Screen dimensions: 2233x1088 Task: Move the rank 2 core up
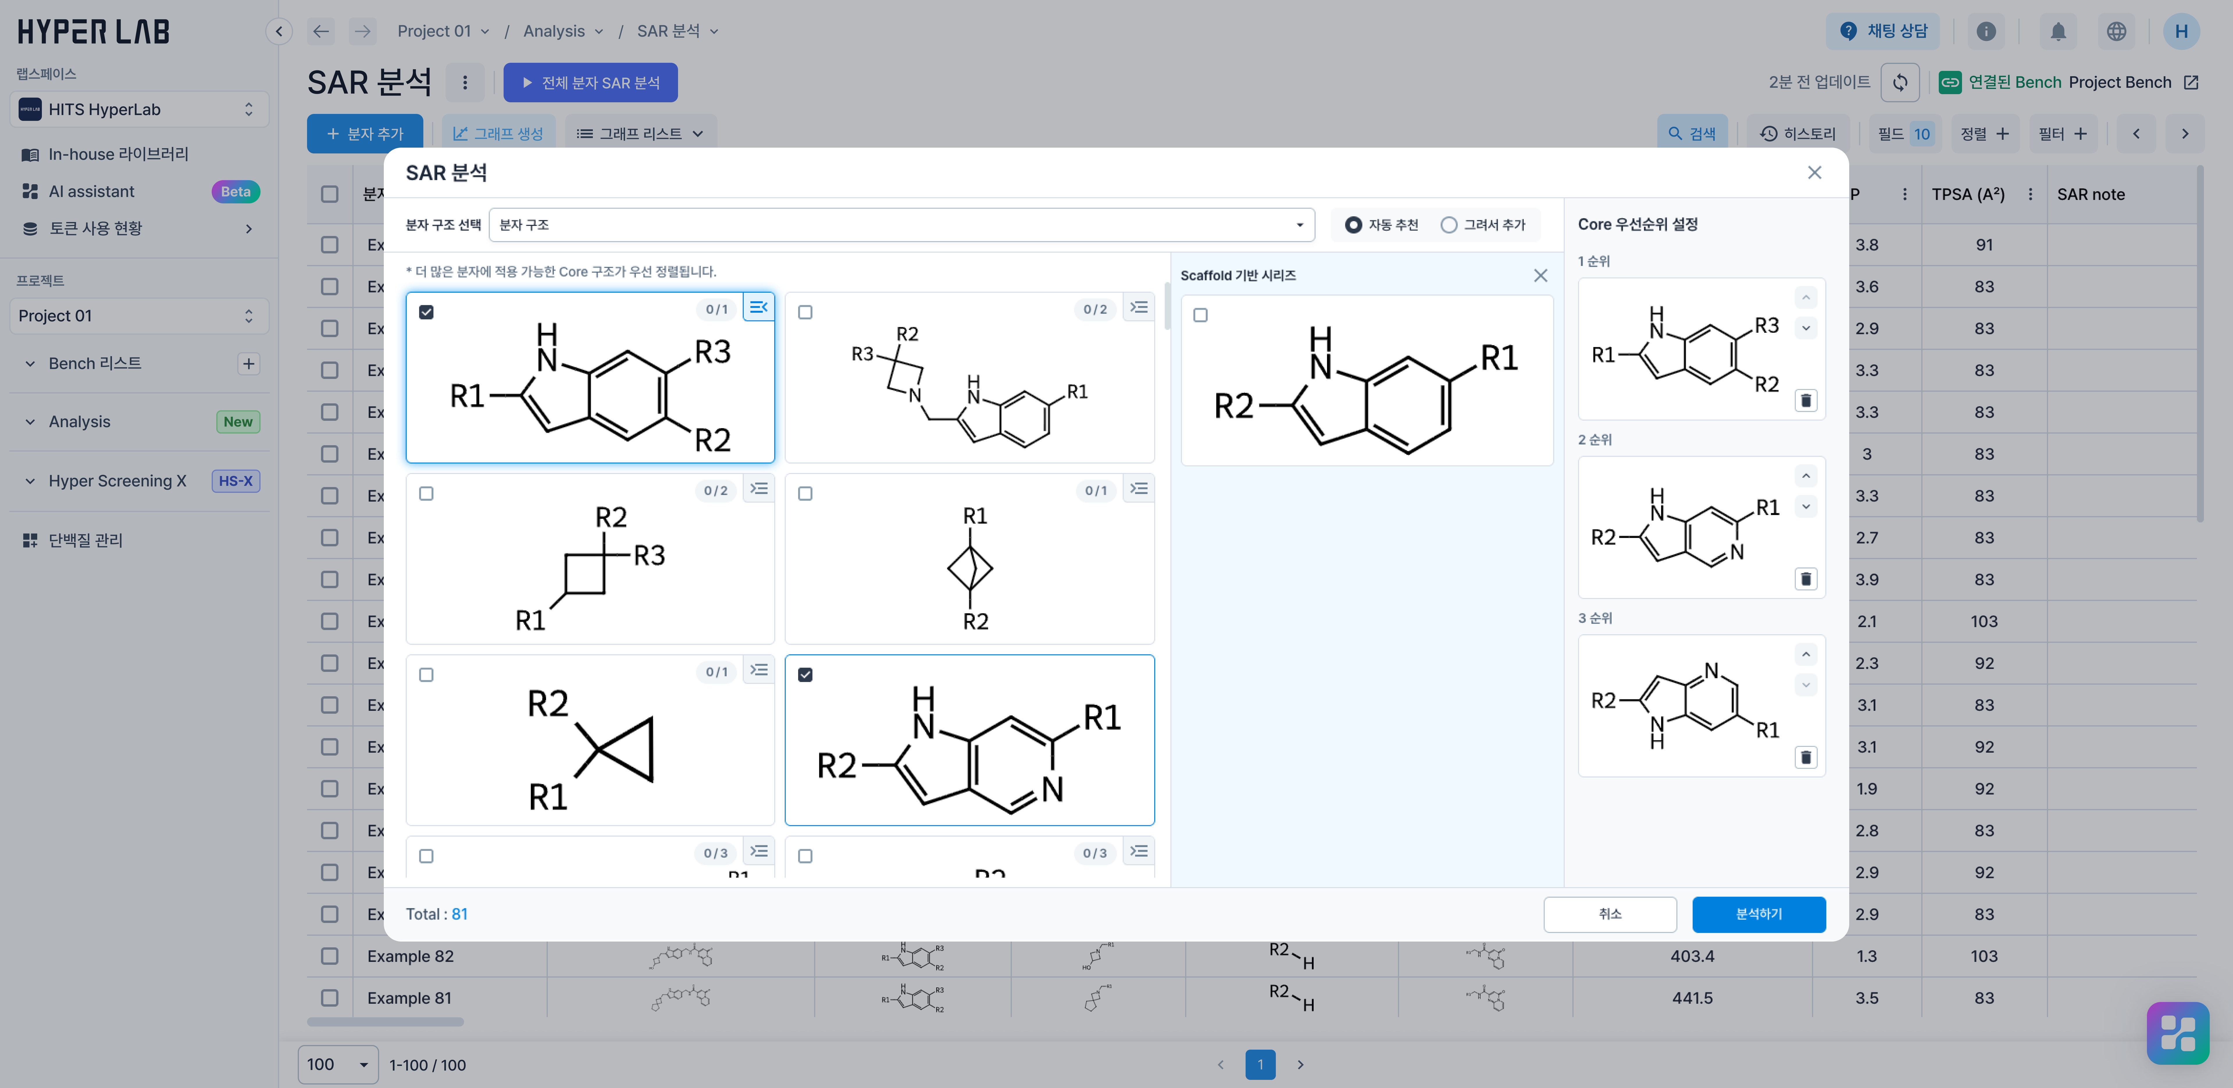tap(1806, 476)
